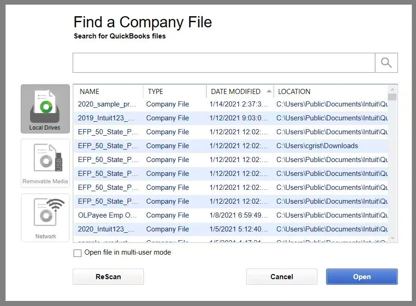Select the EFP_50_State file in Downloads

click(x=185, y=146)
